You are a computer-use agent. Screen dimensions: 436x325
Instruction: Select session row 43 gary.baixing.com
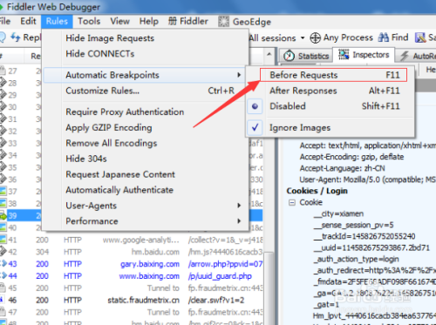(x=132, y=264)
